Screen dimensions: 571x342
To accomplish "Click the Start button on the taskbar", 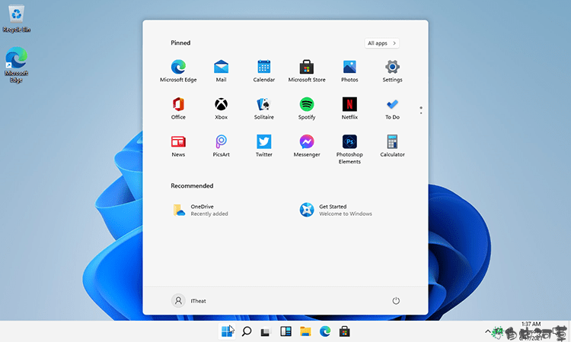I will pos(227,331).
